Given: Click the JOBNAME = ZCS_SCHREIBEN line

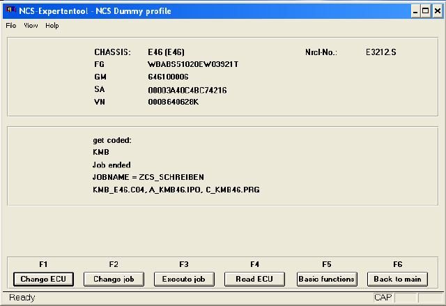Looking at the screenshot, I should click(148, 177).
